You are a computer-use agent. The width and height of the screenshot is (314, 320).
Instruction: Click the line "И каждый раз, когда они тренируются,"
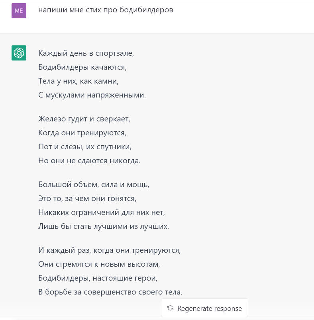click(x=110, y=250)
